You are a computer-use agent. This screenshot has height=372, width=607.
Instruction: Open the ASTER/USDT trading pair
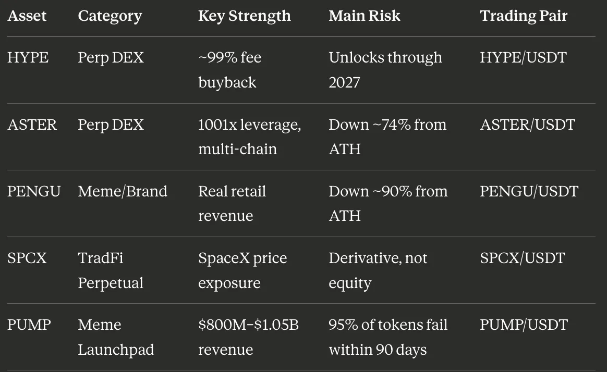tap(527, 125)
